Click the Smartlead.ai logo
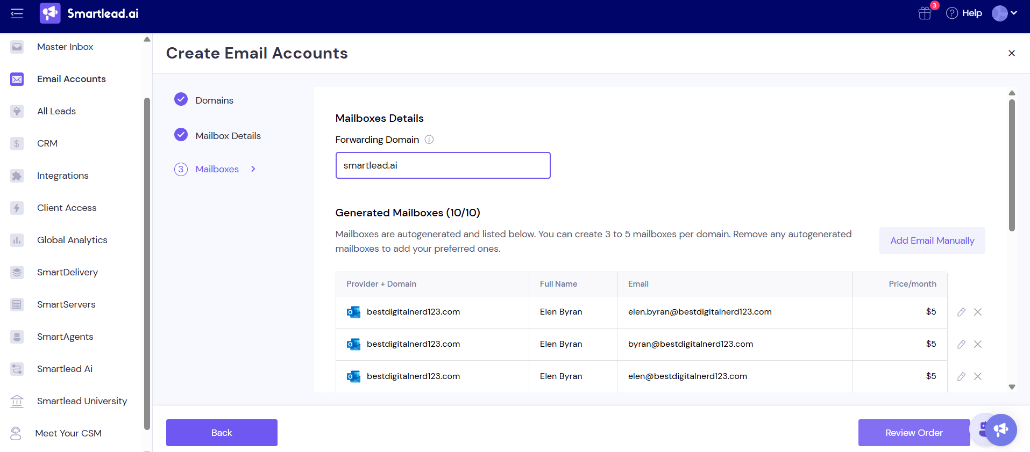 pyautogui.click(x=89, y=13)
